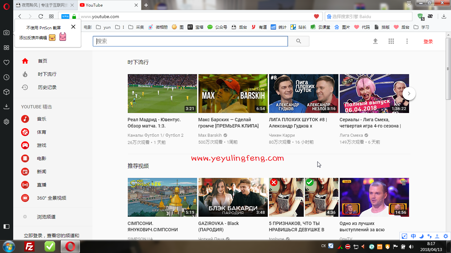The width and height of the screenshot is (451, 253).
Task: Click the yellow smiley feedback emoji
Action: (x=52, y=38)
